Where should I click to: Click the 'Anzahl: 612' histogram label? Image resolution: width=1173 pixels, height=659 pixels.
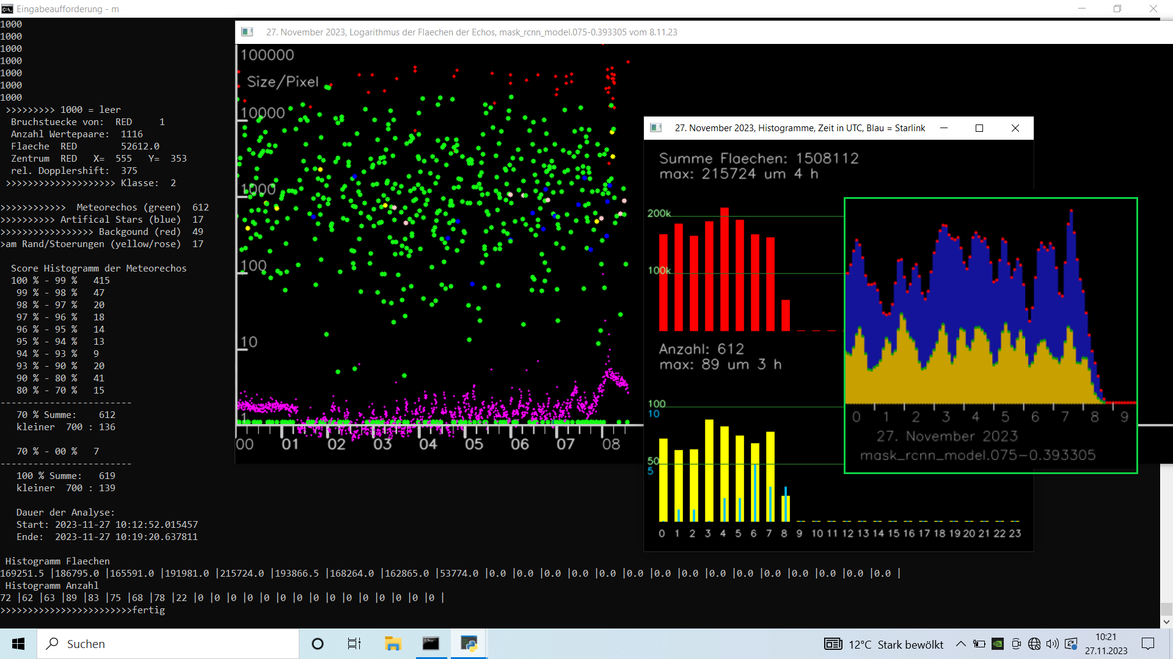[701, 349]
